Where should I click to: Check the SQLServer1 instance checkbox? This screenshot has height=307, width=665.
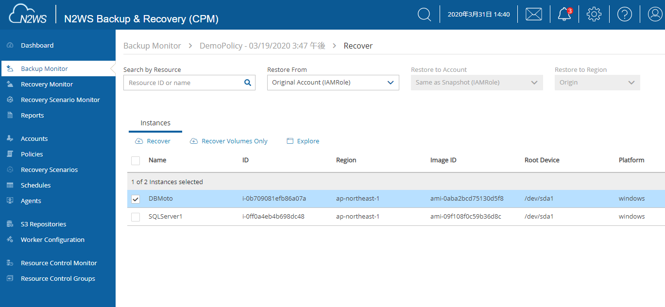tap(136, 217)
